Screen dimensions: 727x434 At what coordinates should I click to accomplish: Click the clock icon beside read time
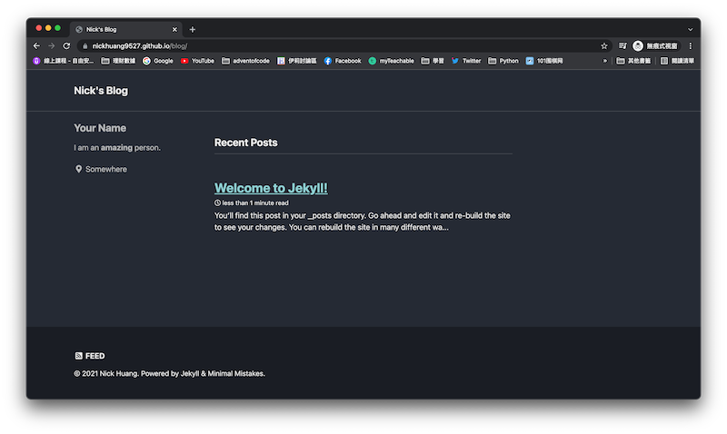(217, 202)
